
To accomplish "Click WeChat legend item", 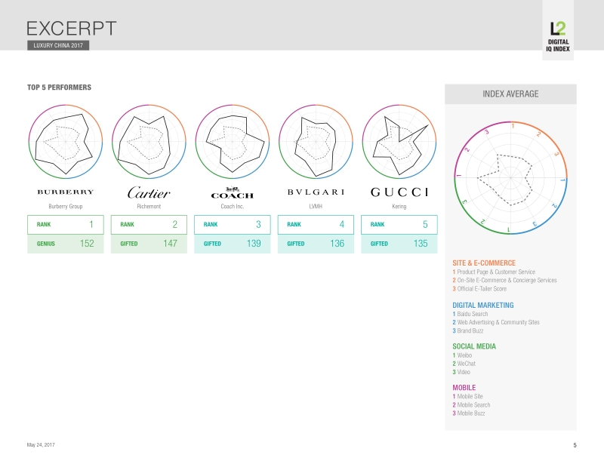I will pyautogui.click(x=464, y=364).
